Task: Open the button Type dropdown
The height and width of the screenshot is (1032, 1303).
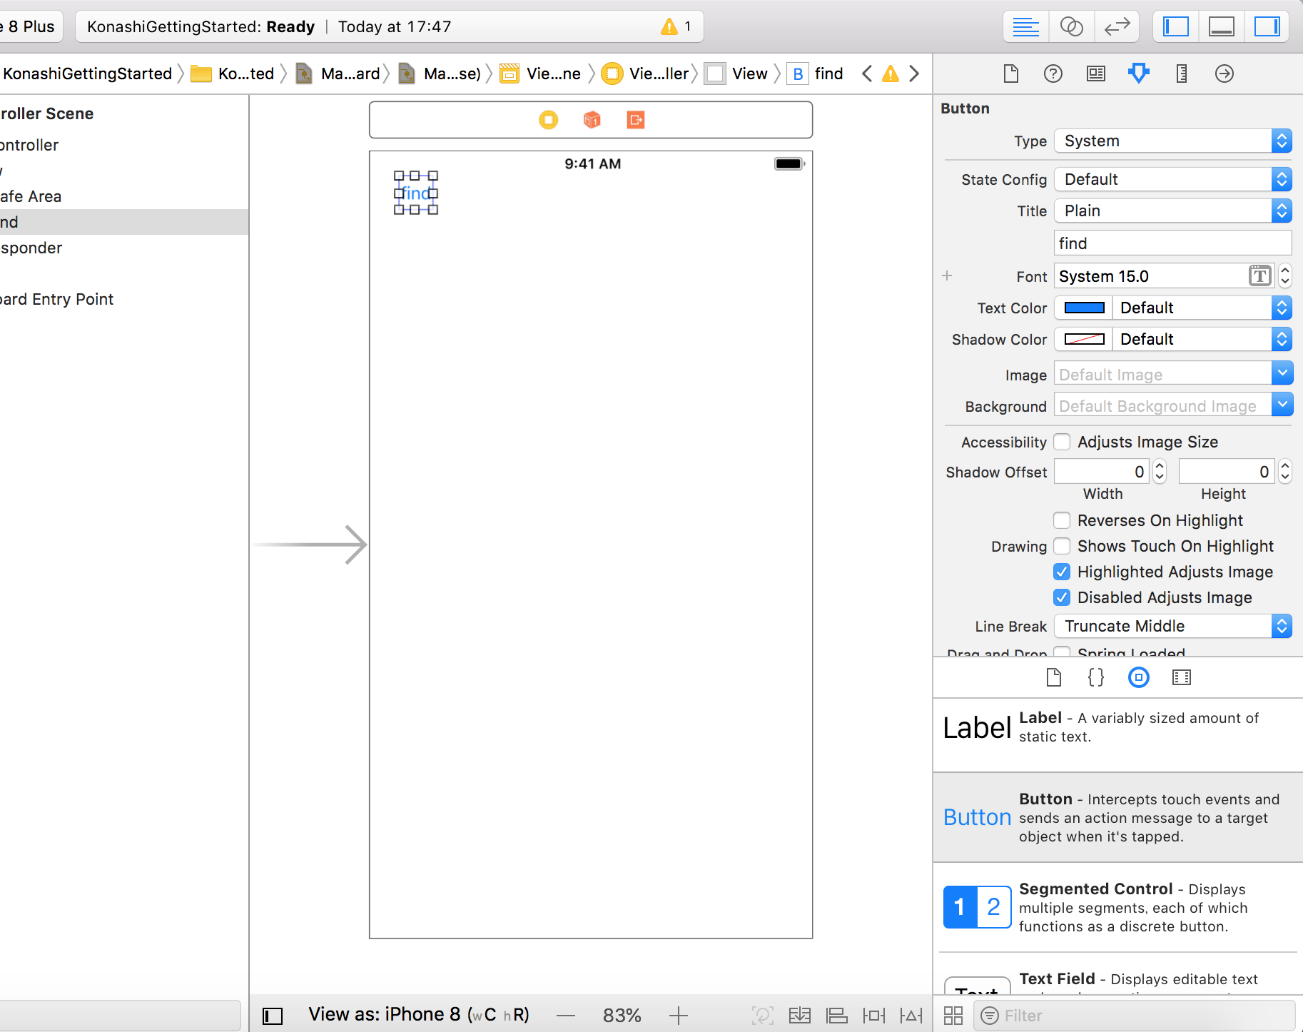Action: (x=1172, y=141)
